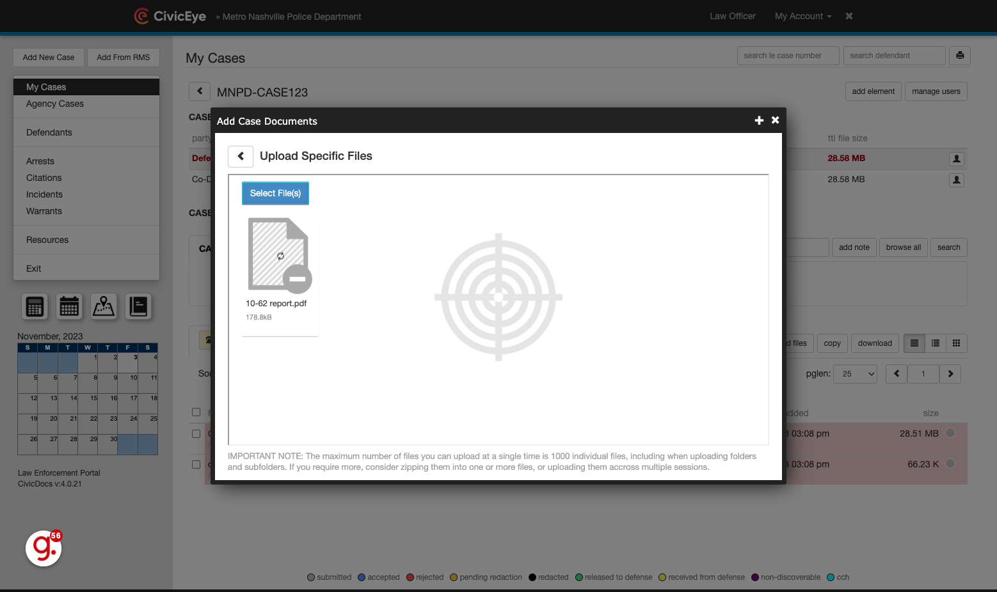Open Citations in the sidebar
Viewport: 997px width, 592px height.
86,178
